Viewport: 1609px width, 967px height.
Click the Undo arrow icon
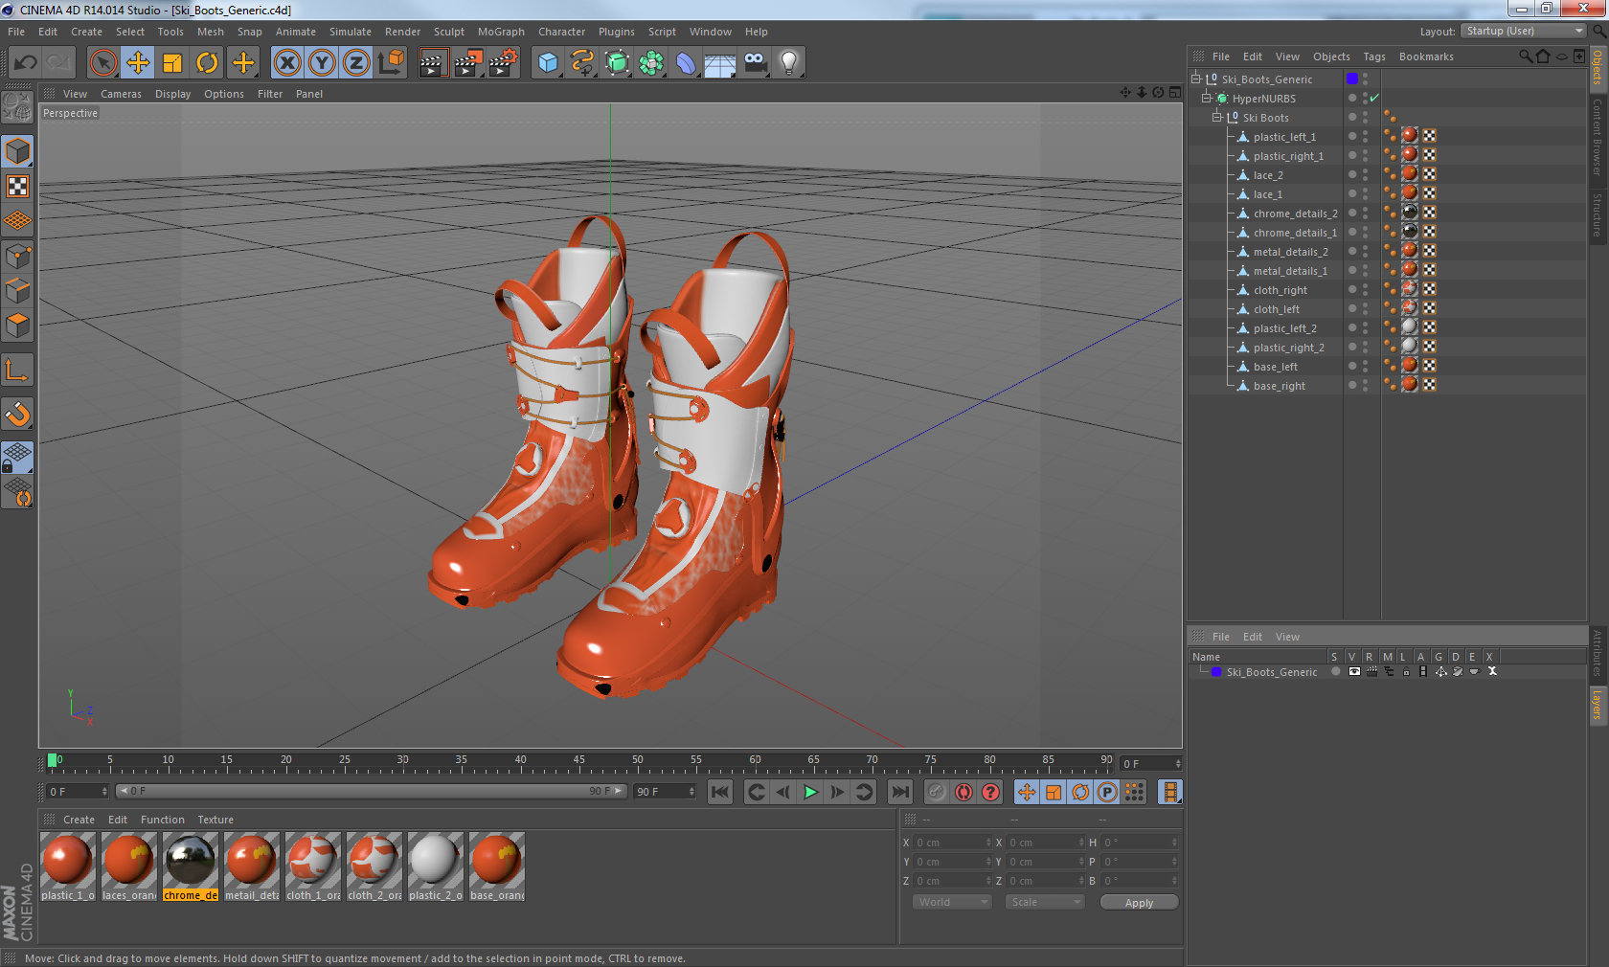26,63
